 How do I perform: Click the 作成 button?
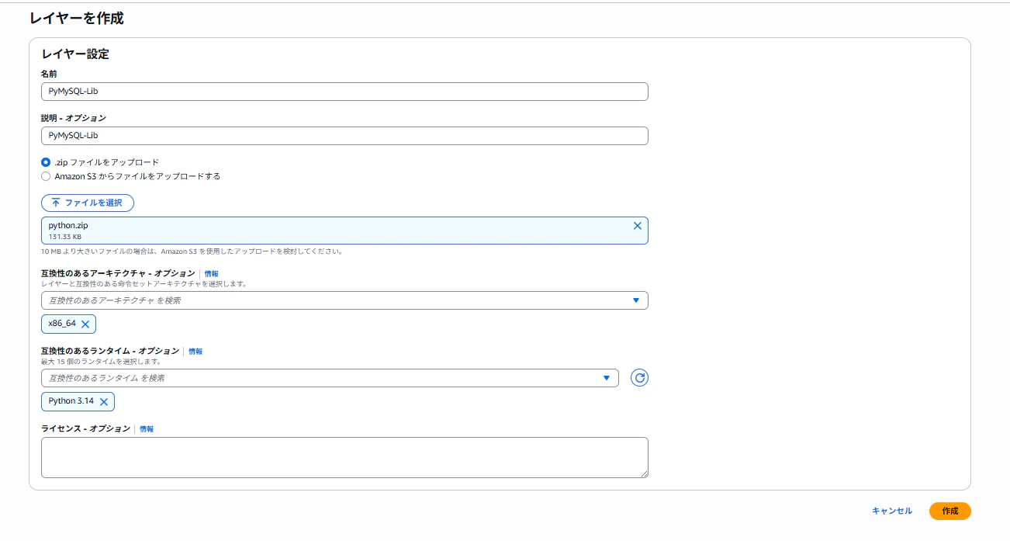(950, 511)
